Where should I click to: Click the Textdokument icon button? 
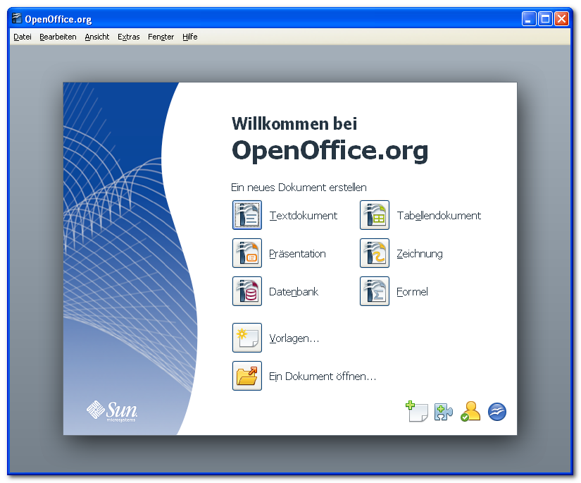246,215
